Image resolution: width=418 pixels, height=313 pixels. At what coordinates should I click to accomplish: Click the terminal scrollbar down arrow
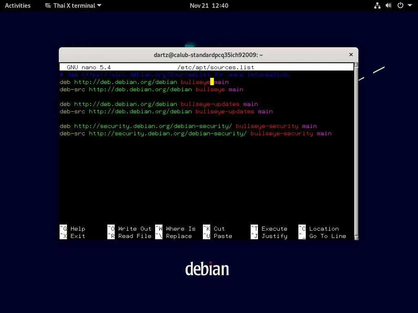pos(356,238)
